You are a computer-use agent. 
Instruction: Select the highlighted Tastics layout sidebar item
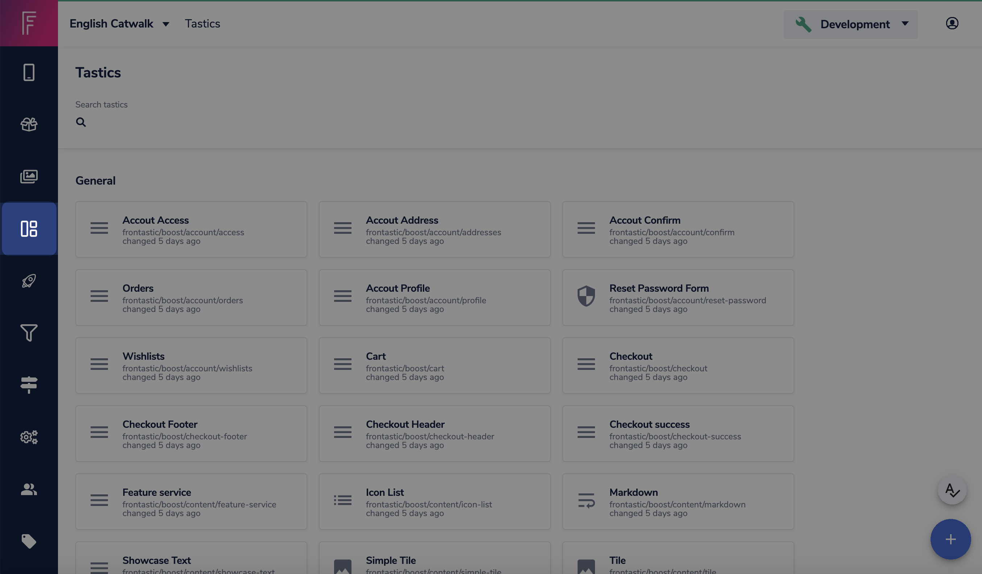[29, 229]
